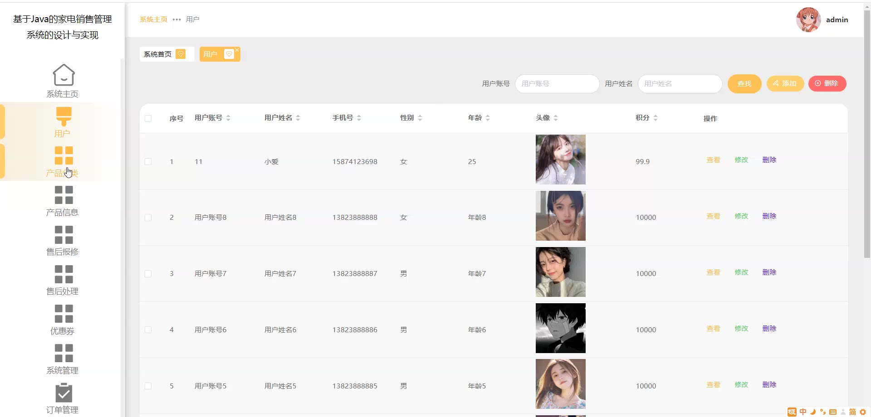871x417 pixels.
Task: Focus the 用户姓名 search input
Action: [680, 84]
